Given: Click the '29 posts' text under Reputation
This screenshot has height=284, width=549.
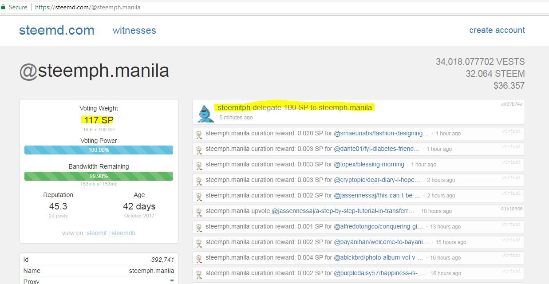Looking at the screenshot, I should pyautogui.click(x=58, y=216).
